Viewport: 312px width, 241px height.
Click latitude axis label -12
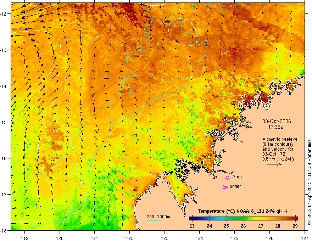4,14
